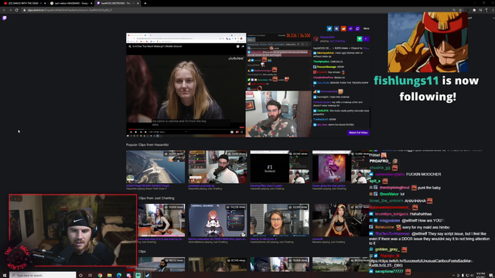The image size is (495, 278).
Task: Click the browser back arrow
Action: point(4,10)
